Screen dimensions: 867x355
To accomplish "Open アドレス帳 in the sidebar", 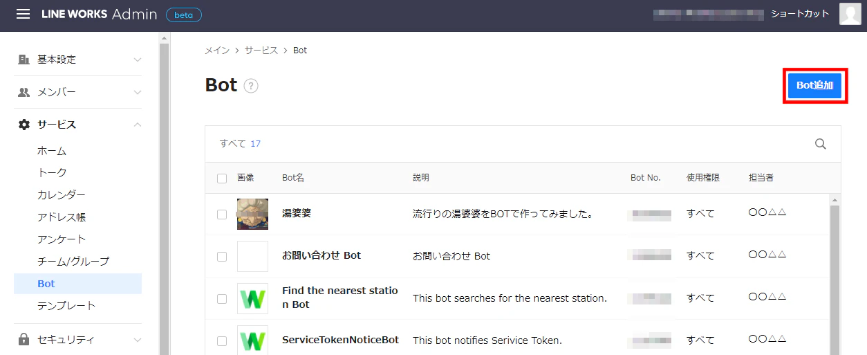I will coord(62,217).
